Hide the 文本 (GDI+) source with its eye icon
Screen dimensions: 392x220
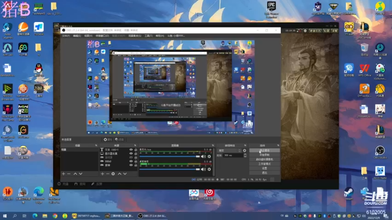click(131, 150)
